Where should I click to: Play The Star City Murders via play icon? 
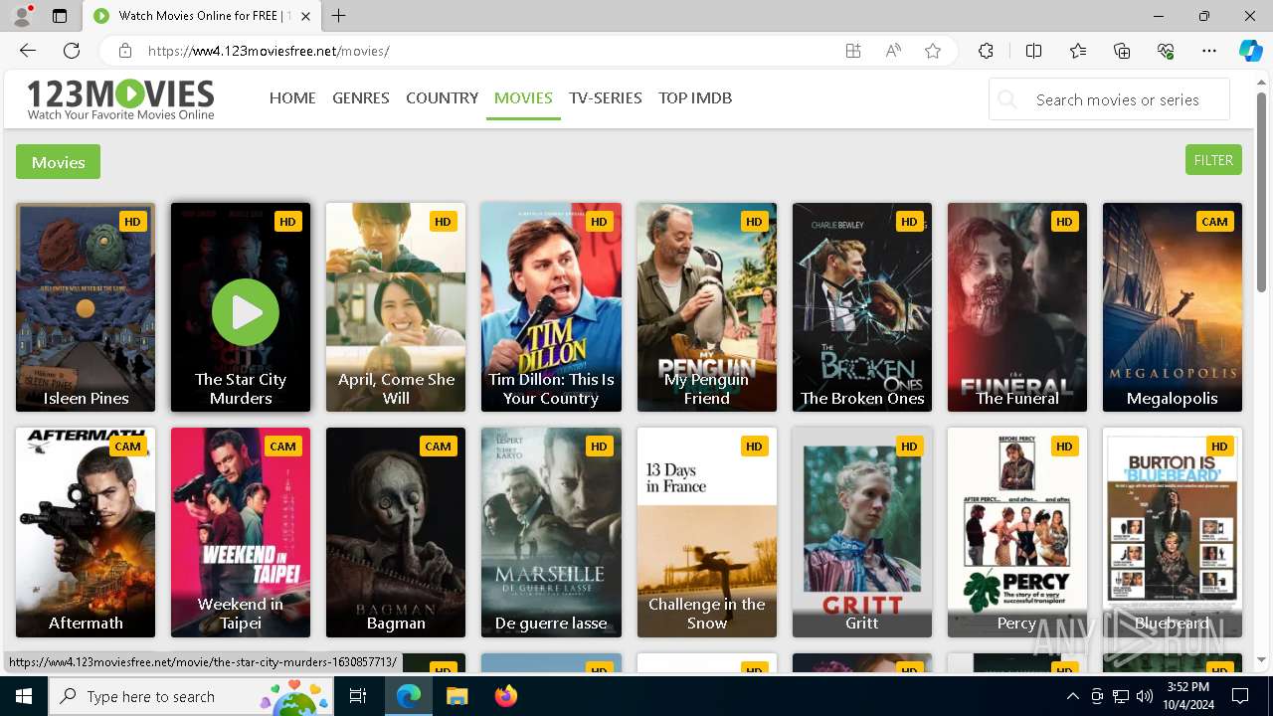[x=245, y=312]
